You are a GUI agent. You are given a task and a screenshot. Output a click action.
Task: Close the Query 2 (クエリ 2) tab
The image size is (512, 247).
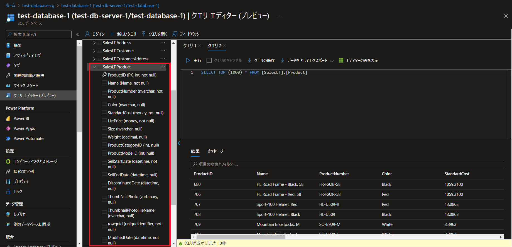pyautogui.click(x=224, y=46)
